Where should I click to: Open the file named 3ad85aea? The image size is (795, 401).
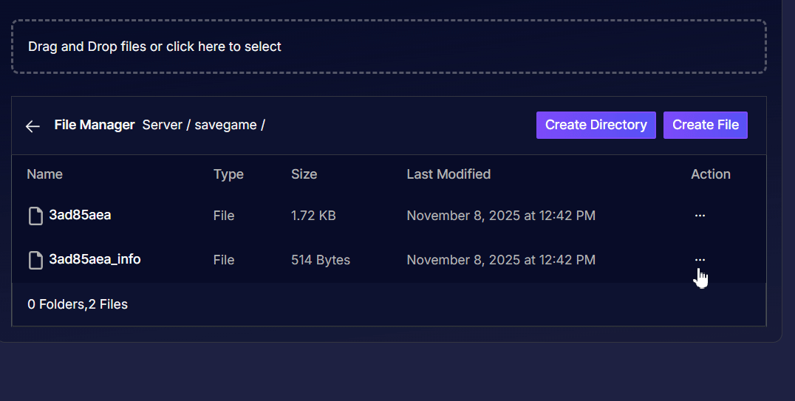[80, 216]
